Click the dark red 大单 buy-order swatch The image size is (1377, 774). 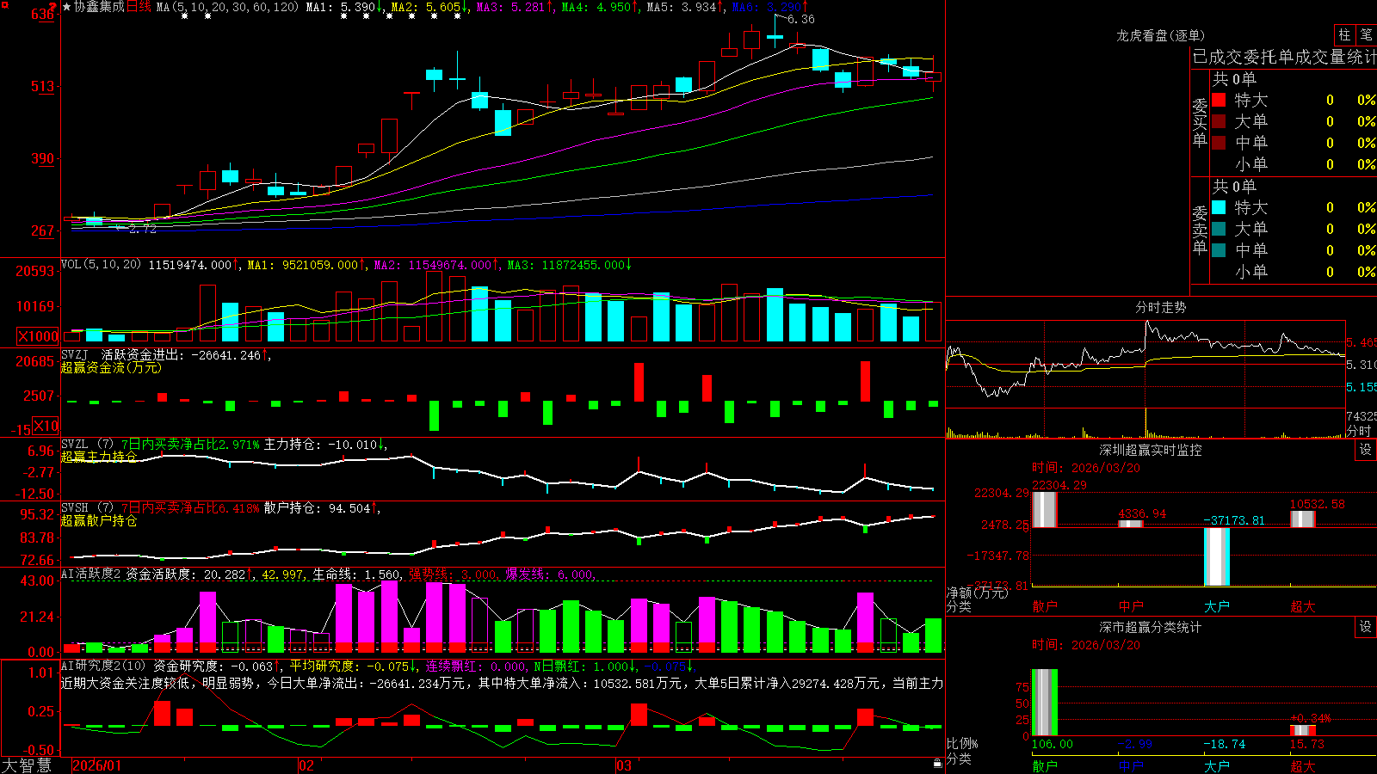click(1219, 121)
